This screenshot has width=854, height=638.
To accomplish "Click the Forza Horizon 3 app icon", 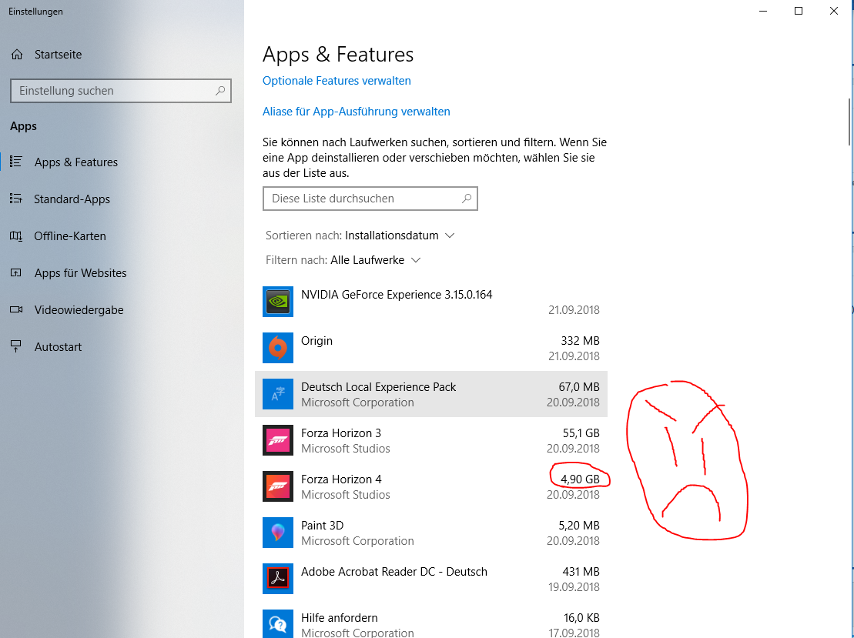I will [278, 440].
